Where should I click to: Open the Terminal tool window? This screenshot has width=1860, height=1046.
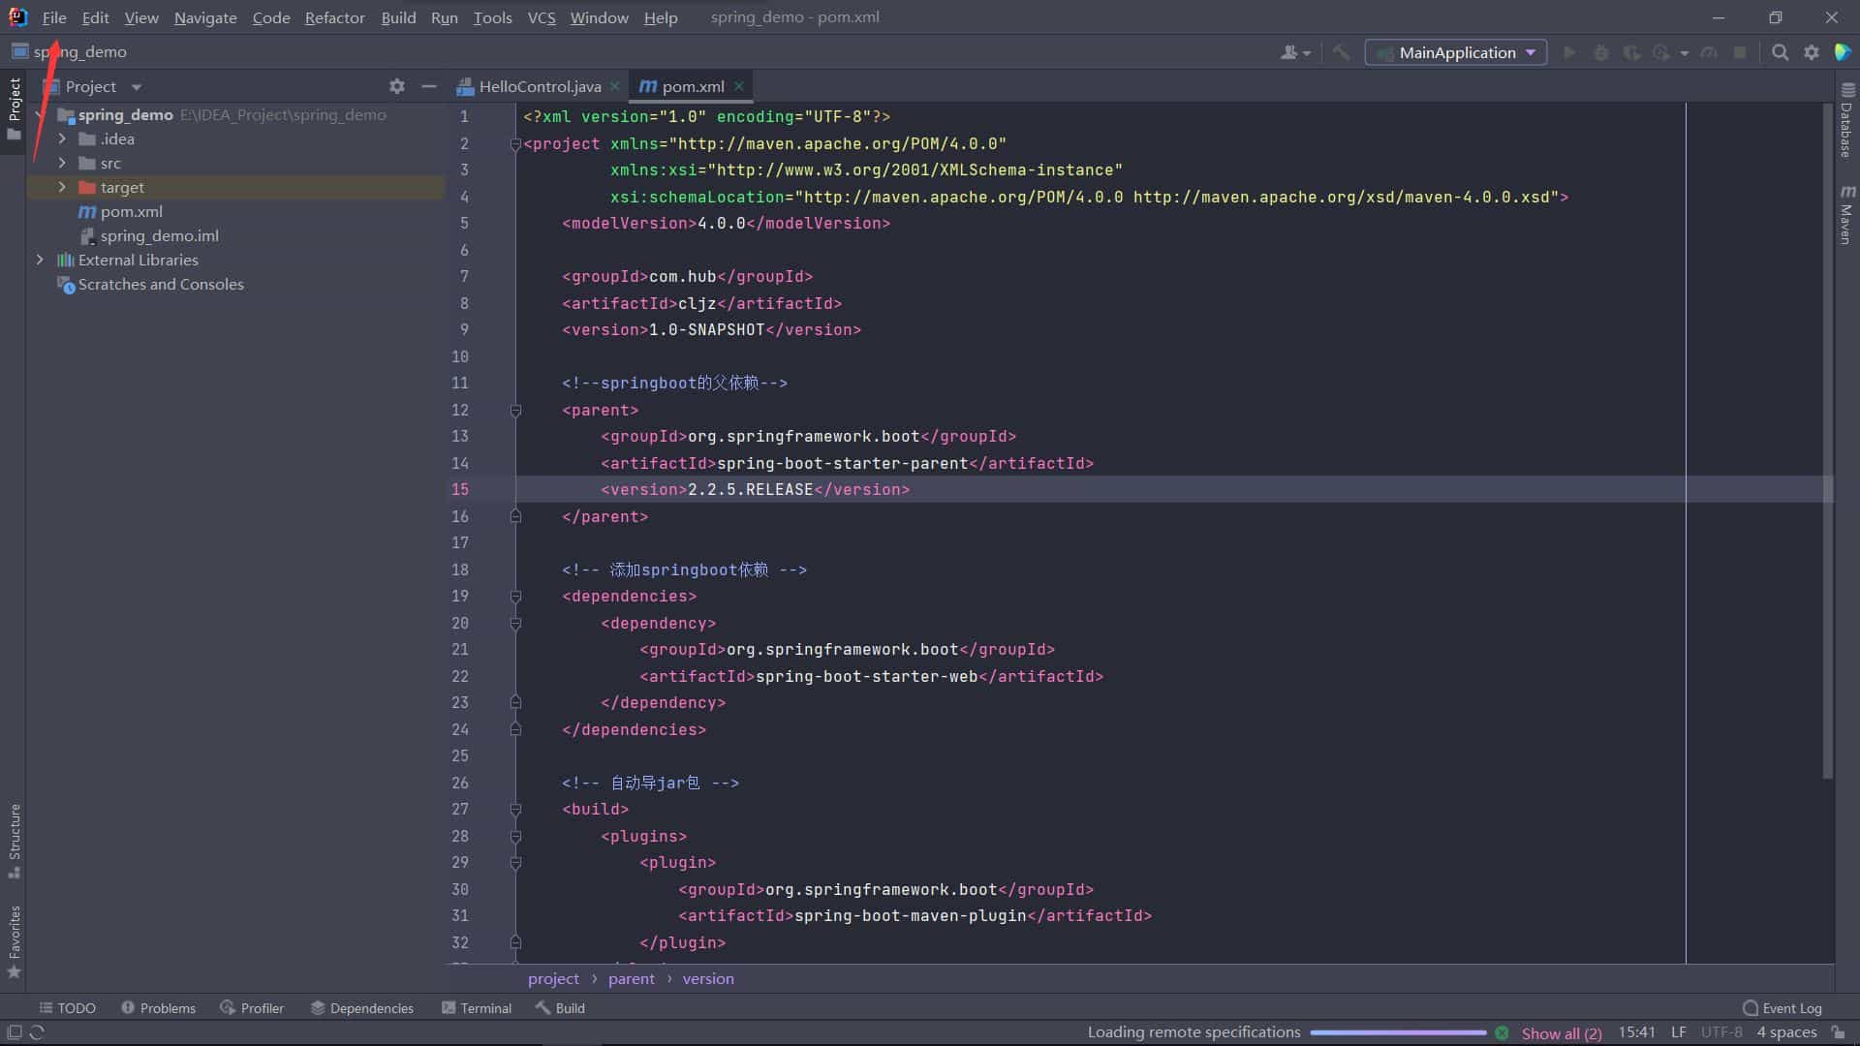click(x=476, y=1008)
